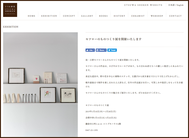Click the UTSUWA SHOKEN WEBSITE header text

coord(143,5)
